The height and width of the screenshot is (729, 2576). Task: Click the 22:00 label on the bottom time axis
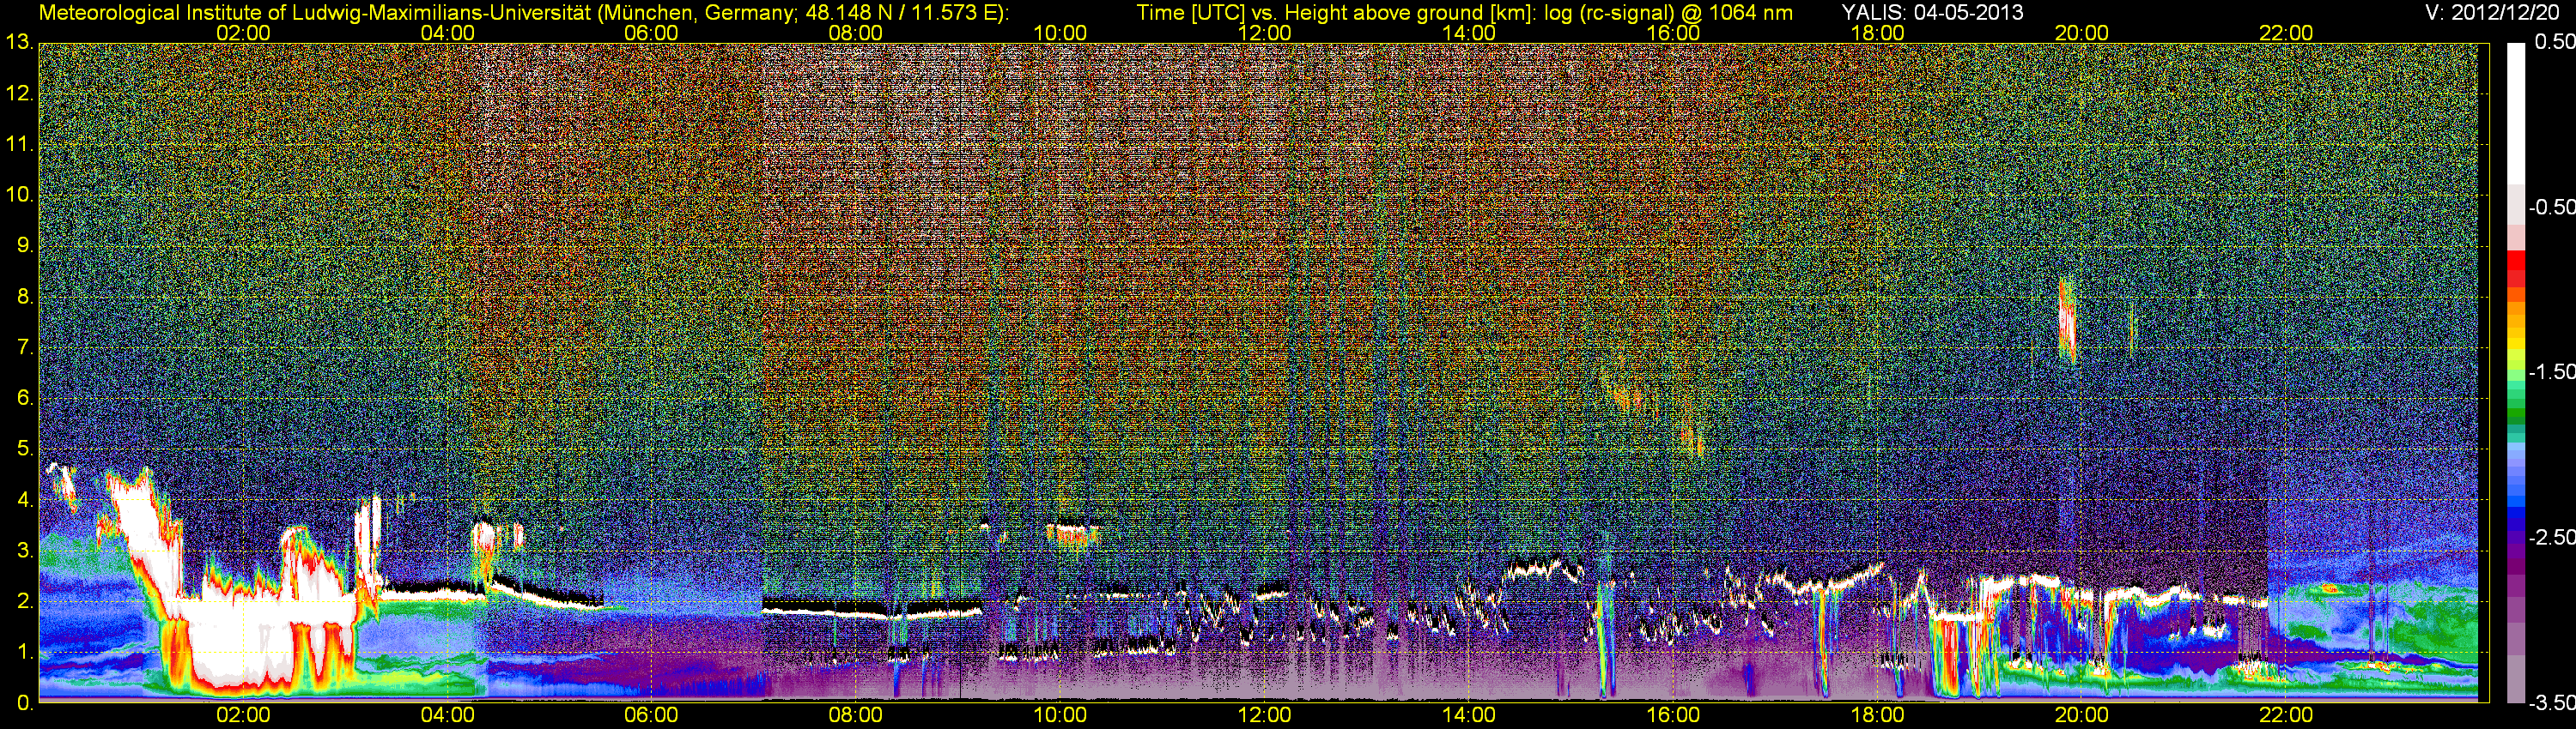pyautogui.click(x=2286, y=715)
